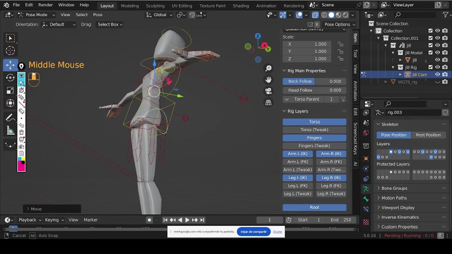Toggle camera view icon

coord(268,91)
